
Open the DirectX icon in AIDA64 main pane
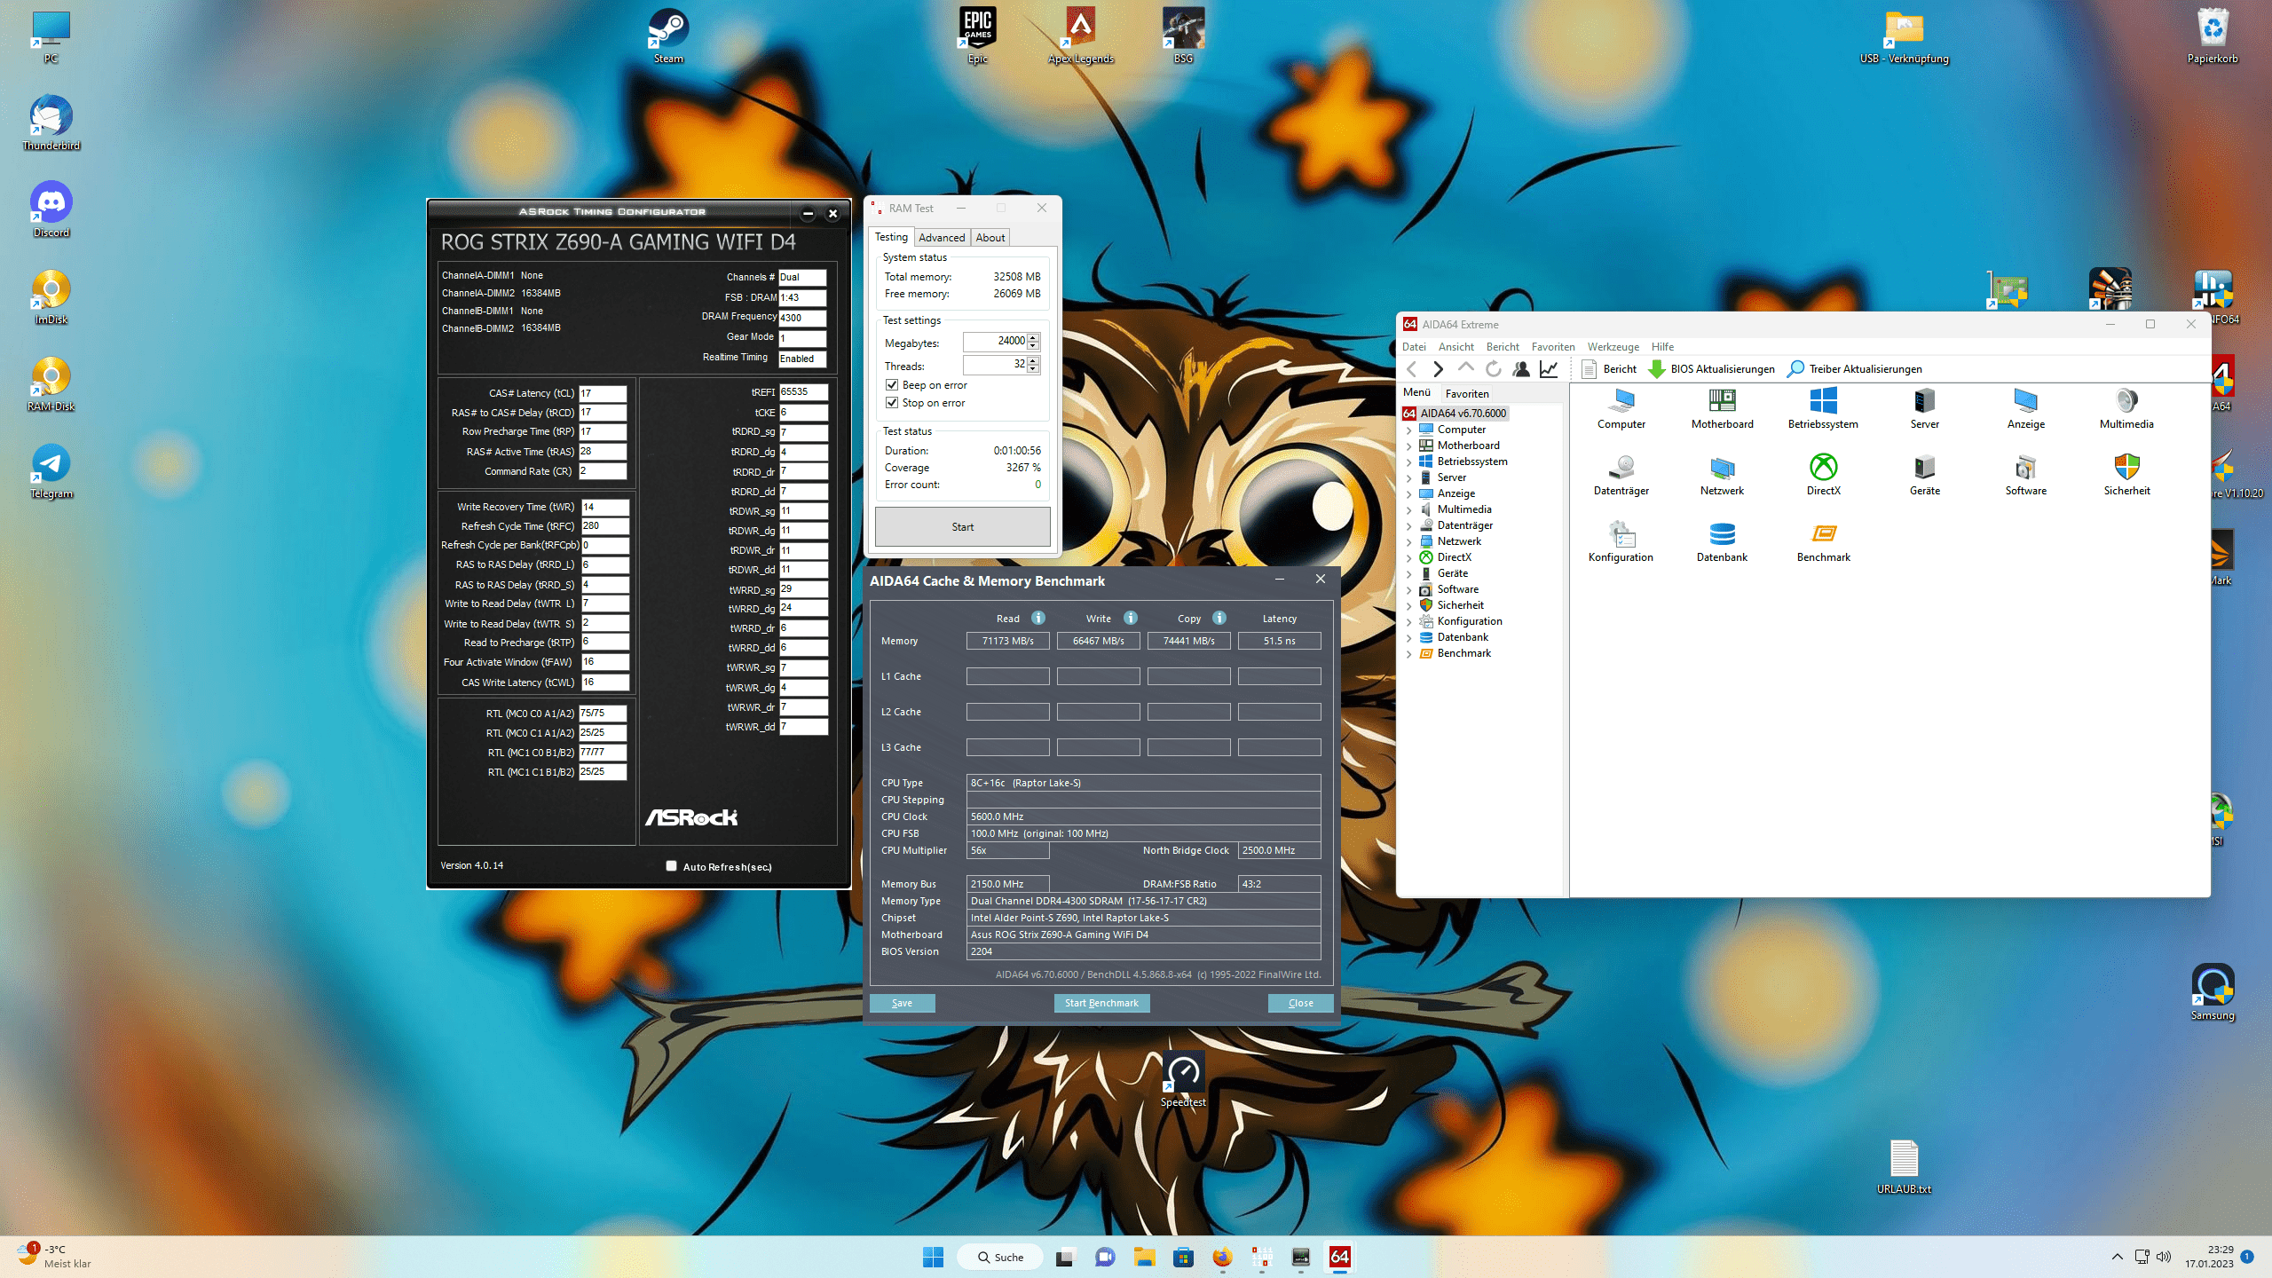click(1823, 475)
